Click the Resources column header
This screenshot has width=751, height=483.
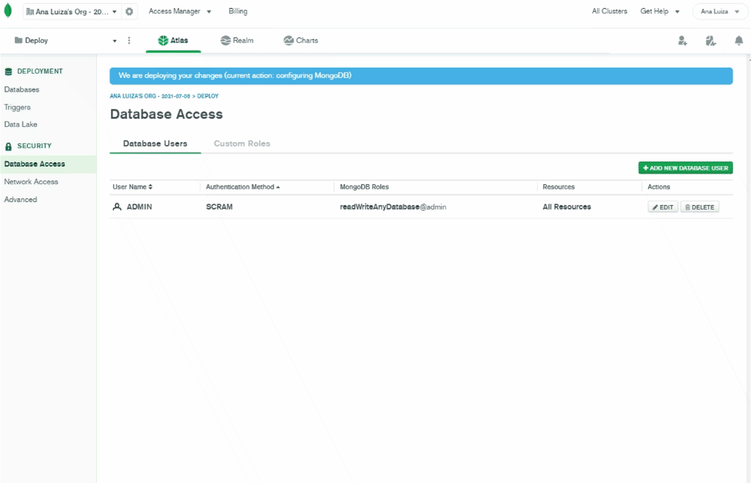pyautogui.click(x=559, y=187)
